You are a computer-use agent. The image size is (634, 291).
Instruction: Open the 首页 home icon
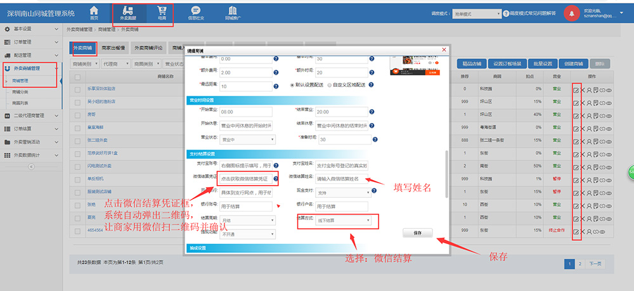click(x=94, y=13)
